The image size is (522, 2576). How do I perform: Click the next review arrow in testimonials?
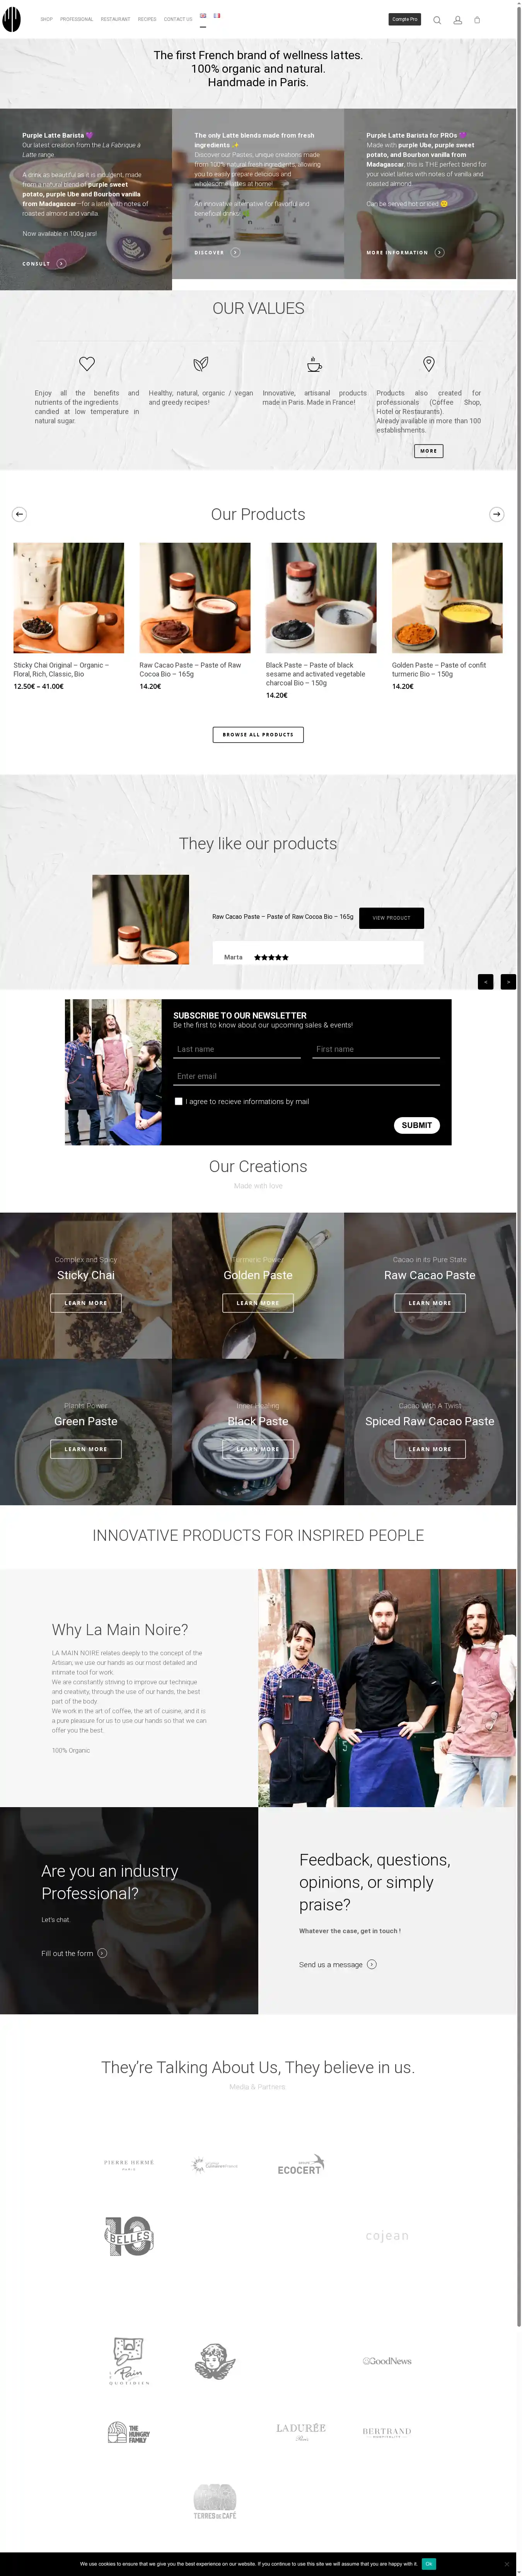click(508, 982)
